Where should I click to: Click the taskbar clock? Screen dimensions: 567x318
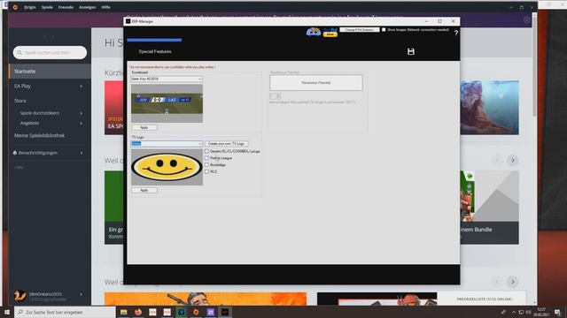pyautogui.click(x=541, y=312)
